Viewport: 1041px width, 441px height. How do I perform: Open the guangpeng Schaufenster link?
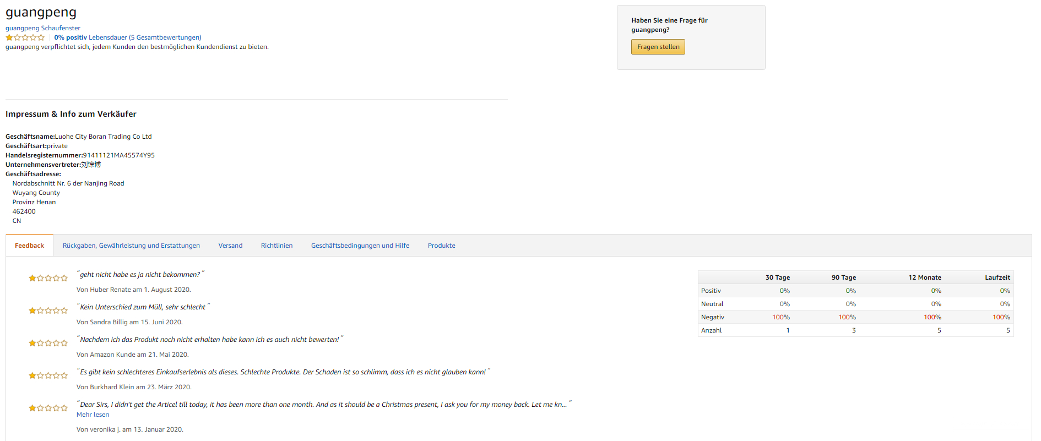pyautogui.click(x=43, y=28)
